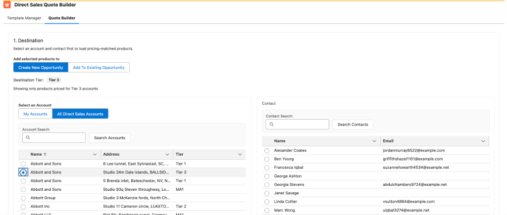Image resolution: width=507 pixels, height=215 pixels.
Task: Click email suzannehowarth4534@example.net
Action: 416,168
